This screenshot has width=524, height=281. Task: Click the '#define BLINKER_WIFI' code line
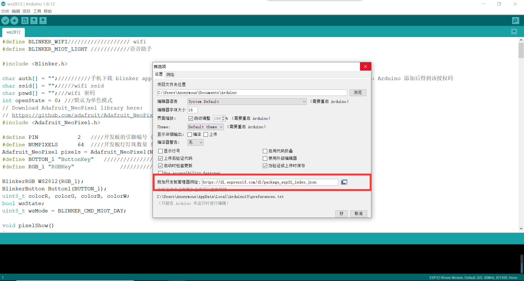pos(74,42)
